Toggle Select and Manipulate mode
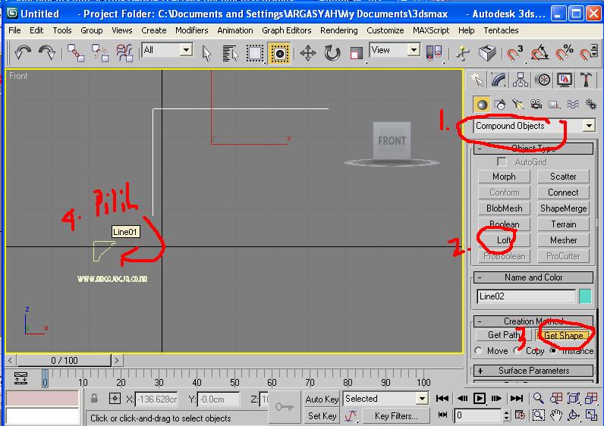 [464, 53]
